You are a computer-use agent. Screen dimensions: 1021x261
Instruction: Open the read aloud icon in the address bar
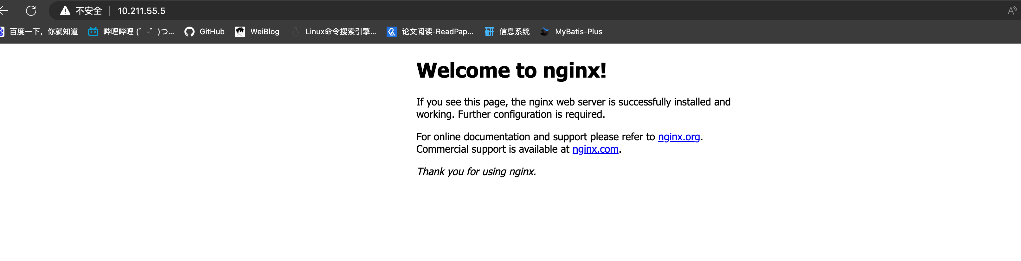tap(1012, 11)
